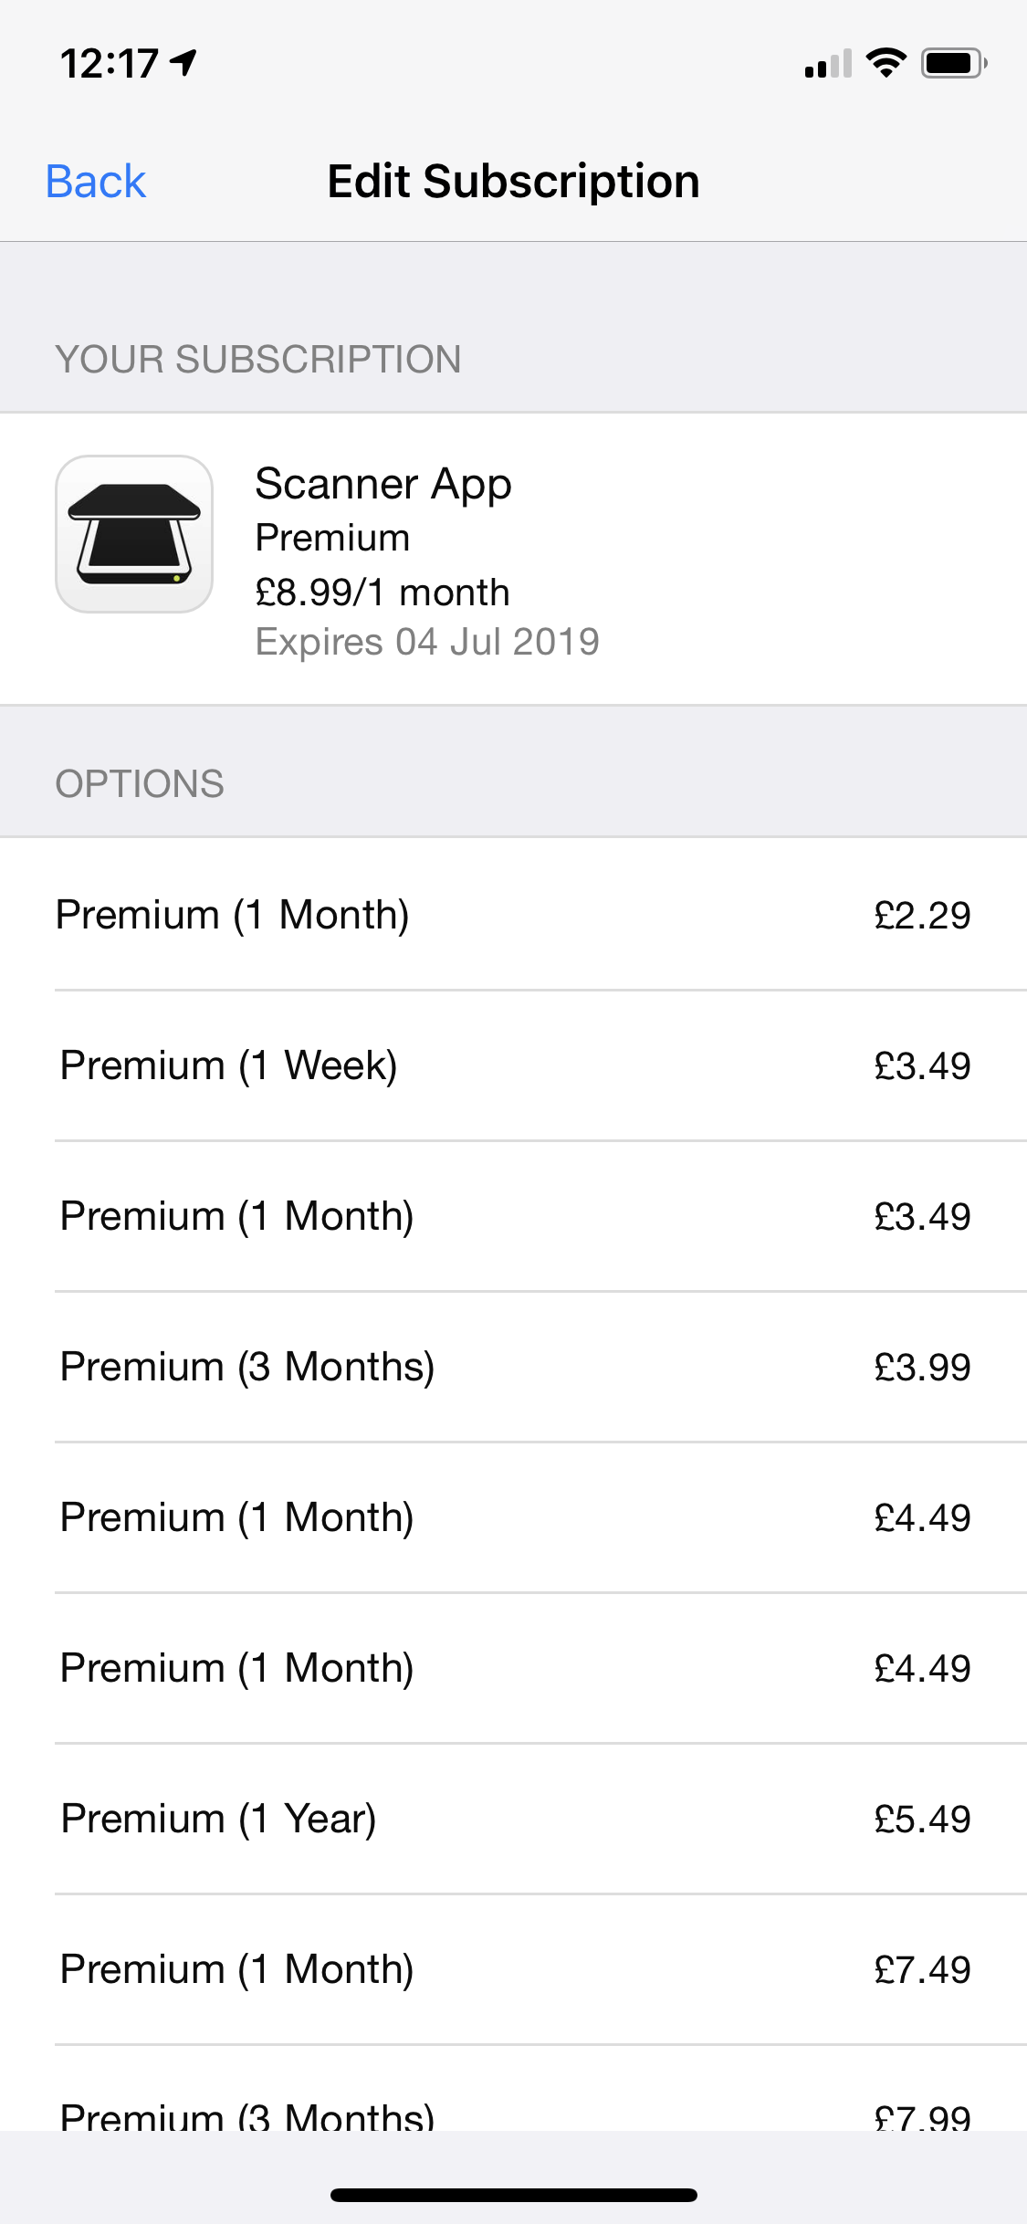Tap the home indicator bar
The height and width of the screenshot is (2224, 1027).
click(514, 2195)
